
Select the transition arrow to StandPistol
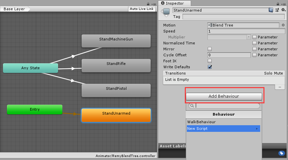(x=73, y=80)
